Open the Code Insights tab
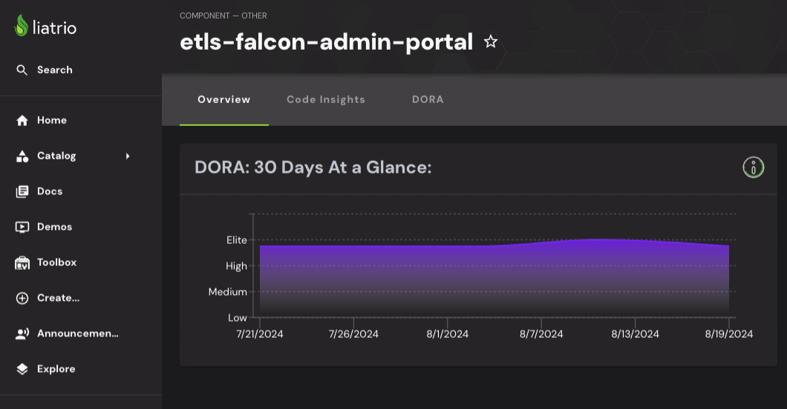The image size is (787, 409). (326, 99)
